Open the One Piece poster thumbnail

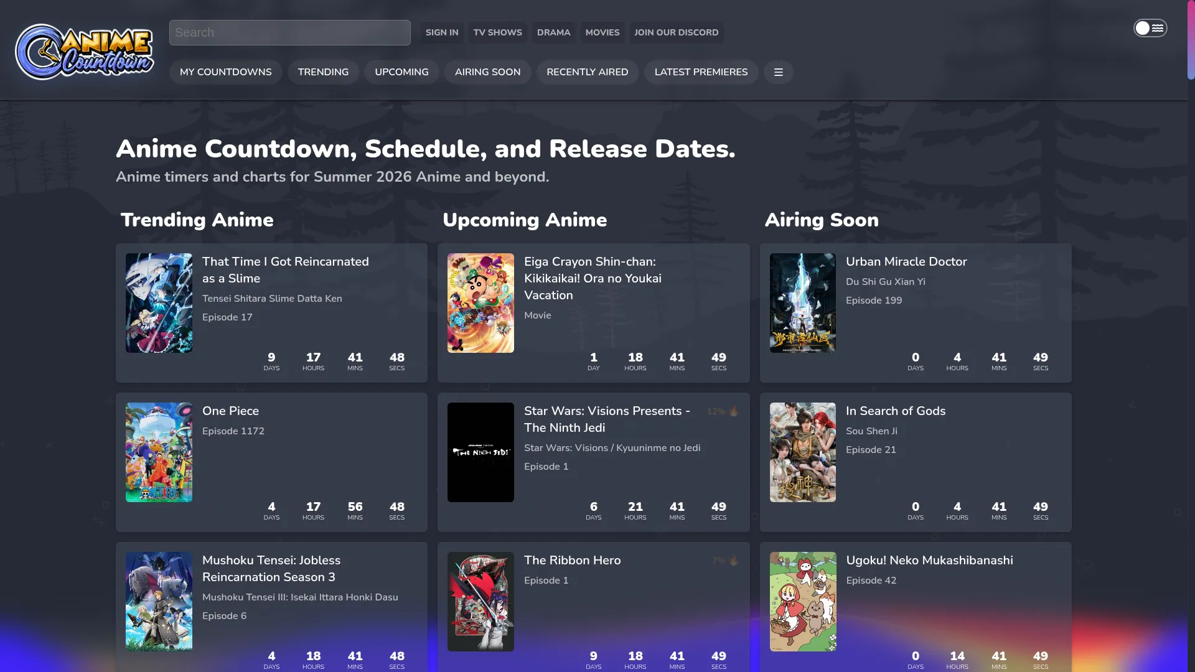(159, 452)
